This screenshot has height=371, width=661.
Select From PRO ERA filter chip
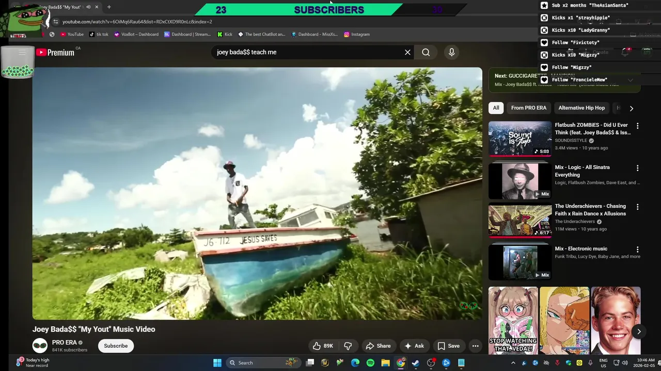pyautogui.click(x=528, y=108)
